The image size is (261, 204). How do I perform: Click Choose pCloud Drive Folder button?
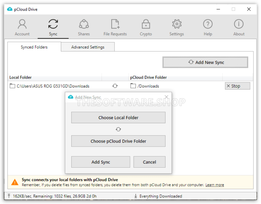pos(118,141)
